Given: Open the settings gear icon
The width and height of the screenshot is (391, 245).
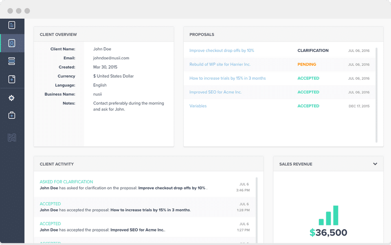Looking at the screenshot, I should pyautogui.click(x=12, y=98).
